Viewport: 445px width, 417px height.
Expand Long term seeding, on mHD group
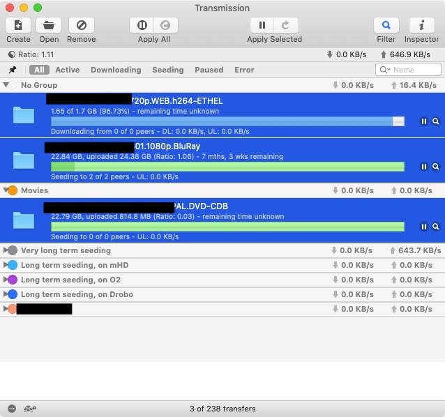(5, 265)
